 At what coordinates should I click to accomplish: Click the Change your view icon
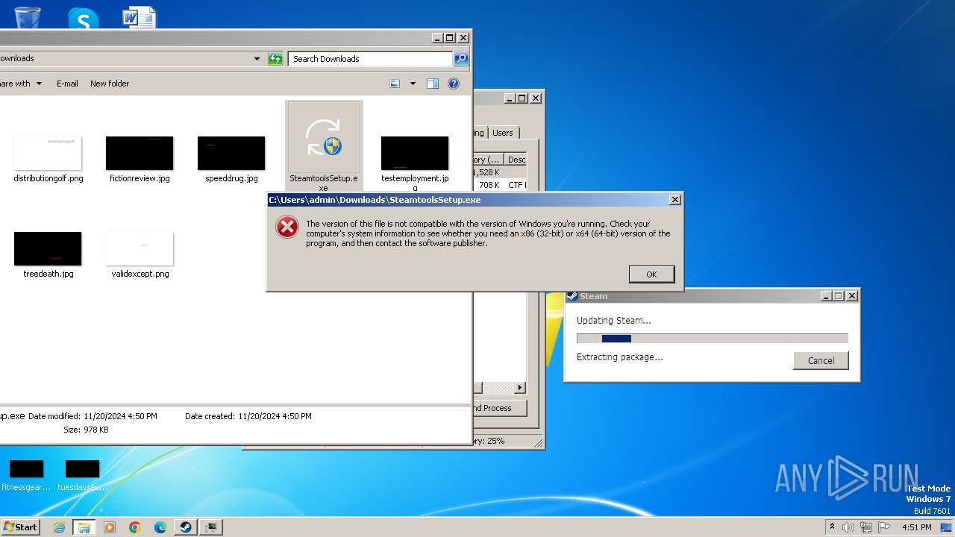point(395,84)
